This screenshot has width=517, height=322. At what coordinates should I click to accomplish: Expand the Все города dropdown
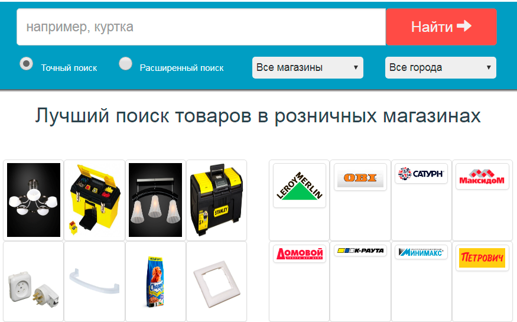(x=441, y=67)
